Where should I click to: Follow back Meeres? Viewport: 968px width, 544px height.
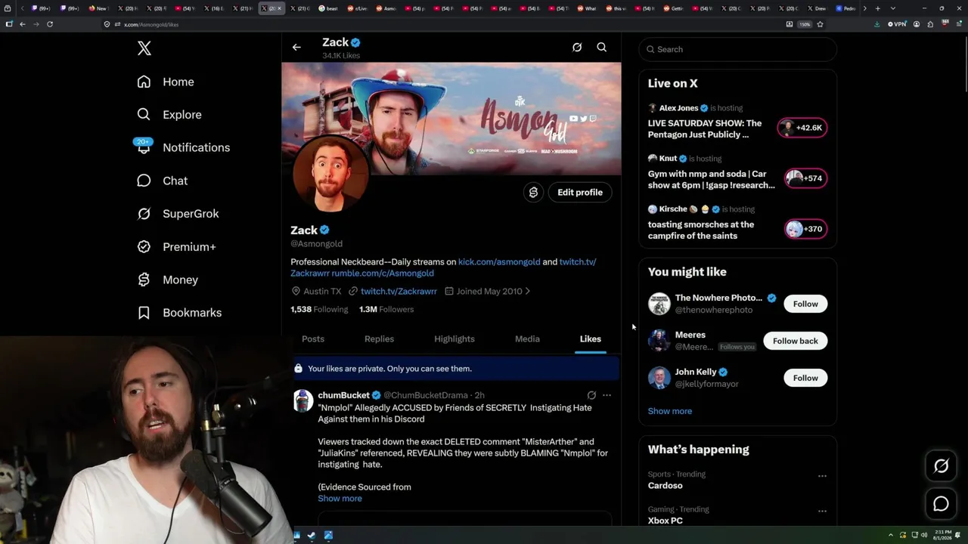tap(796, 341)
